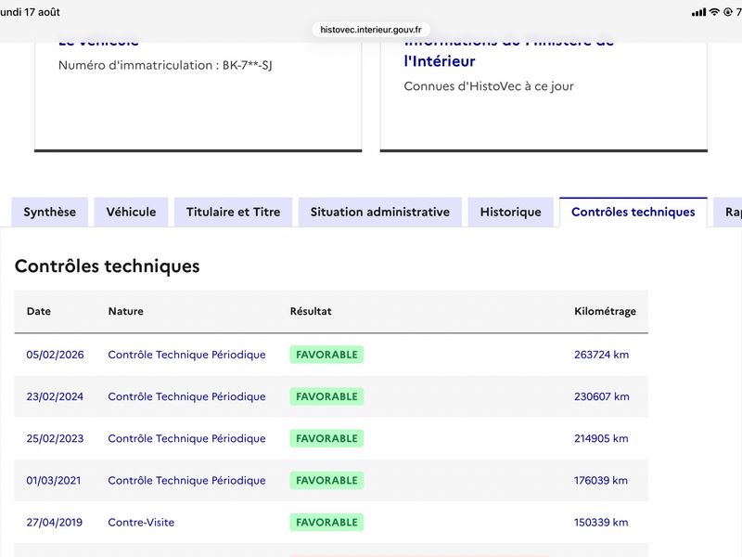Select date 23/02/2024
742x557 pixels.
[55, 396]
